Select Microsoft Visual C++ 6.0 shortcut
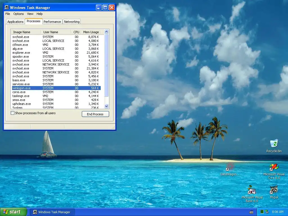The height and width of the screenshot is (216, 288). [274, 172]
